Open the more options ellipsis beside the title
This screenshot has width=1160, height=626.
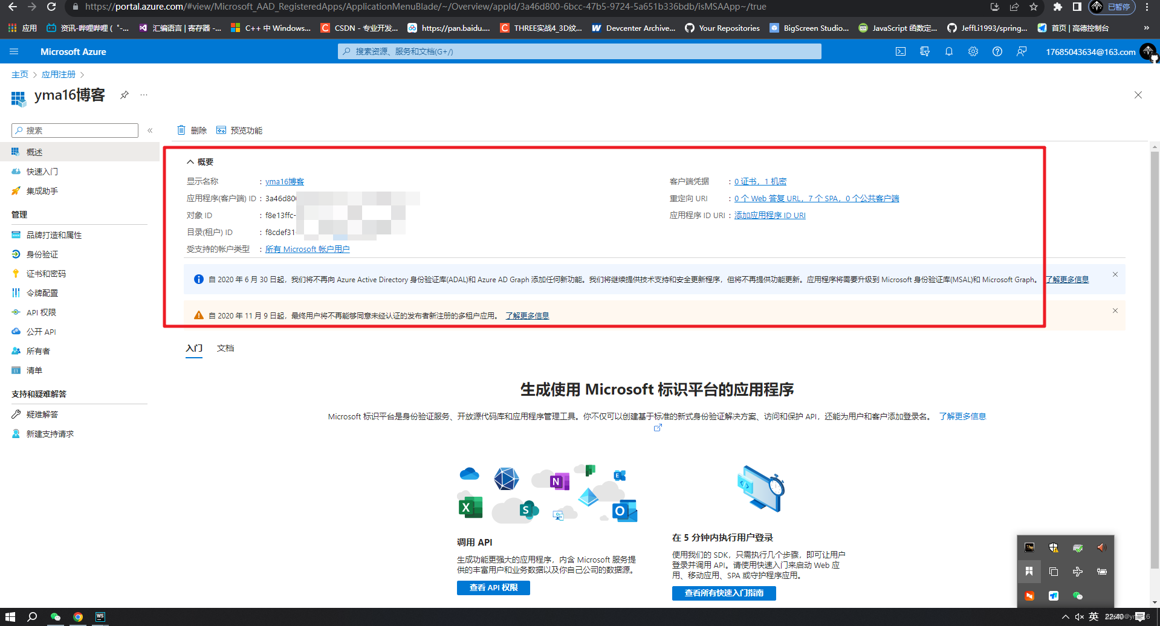click(144, 95)
